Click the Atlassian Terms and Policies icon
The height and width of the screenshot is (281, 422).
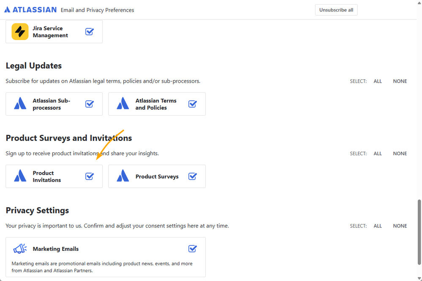[123, 103]
